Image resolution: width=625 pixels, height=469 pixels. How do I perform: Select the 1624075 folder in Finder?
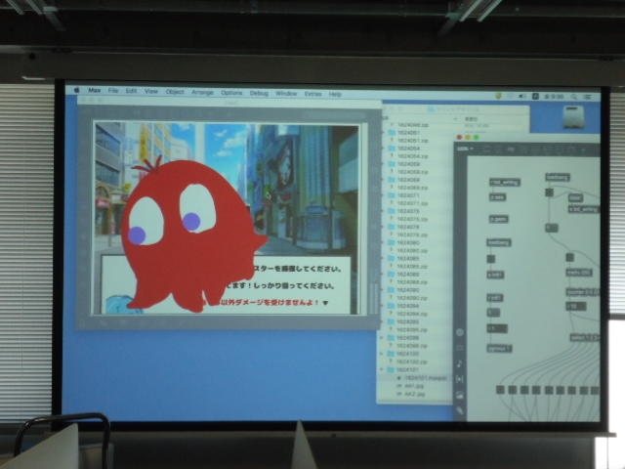[x=404, y=211]
